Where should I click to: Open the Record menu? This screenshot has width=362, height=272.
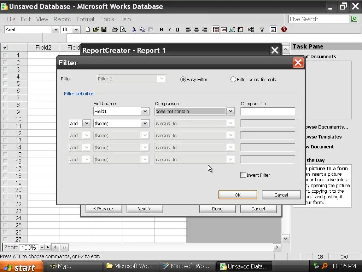[62, 19]
